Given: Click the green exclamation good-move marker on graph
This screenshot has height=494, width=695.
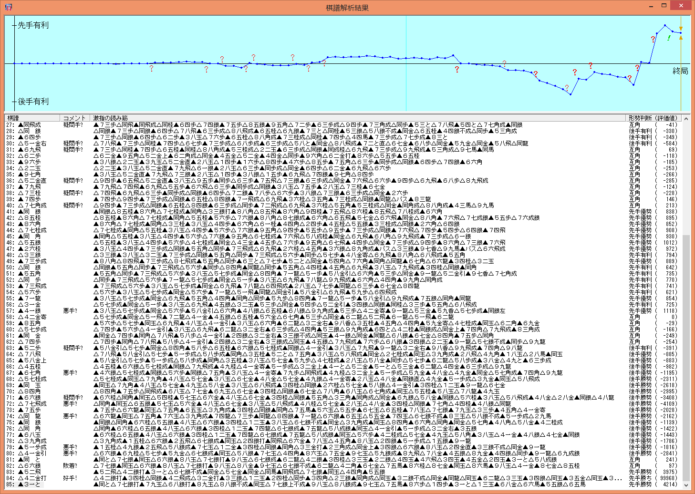Looking at the screenshot, I should (669, 38).
